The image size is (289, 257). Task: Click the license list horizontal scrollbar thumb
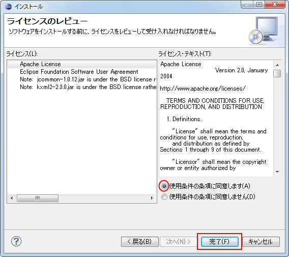[38, 198]
